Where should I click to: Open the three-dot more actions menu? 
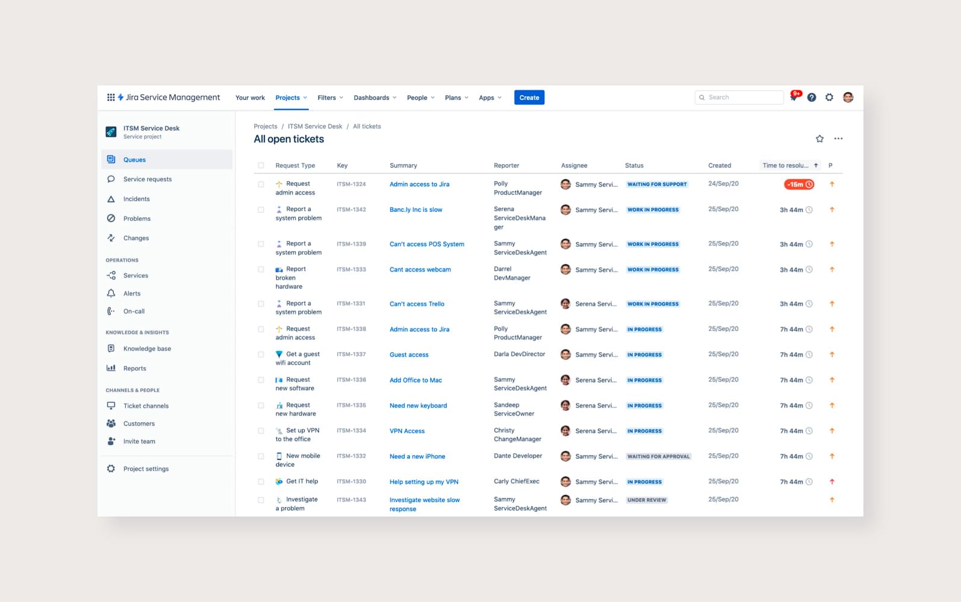838,139
